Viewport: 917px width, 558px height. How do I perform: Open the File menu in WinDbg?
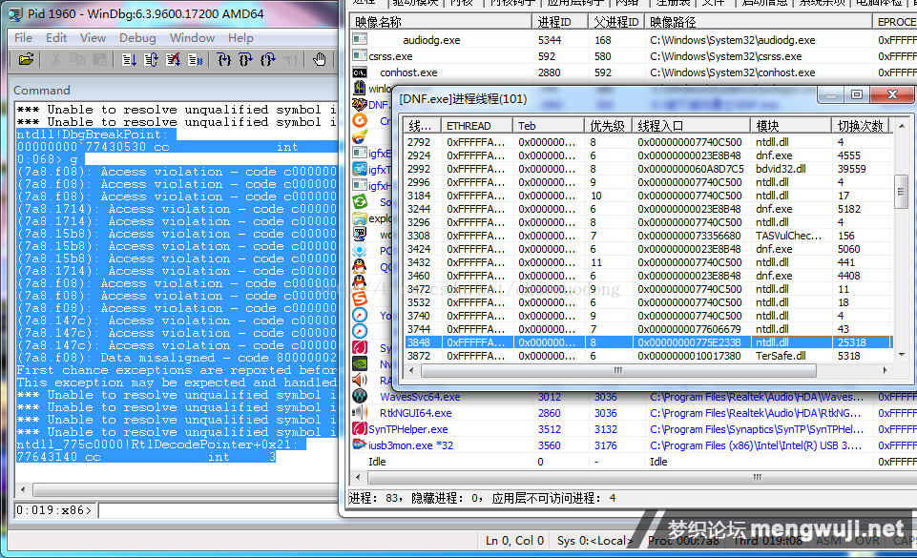point(24,38)
